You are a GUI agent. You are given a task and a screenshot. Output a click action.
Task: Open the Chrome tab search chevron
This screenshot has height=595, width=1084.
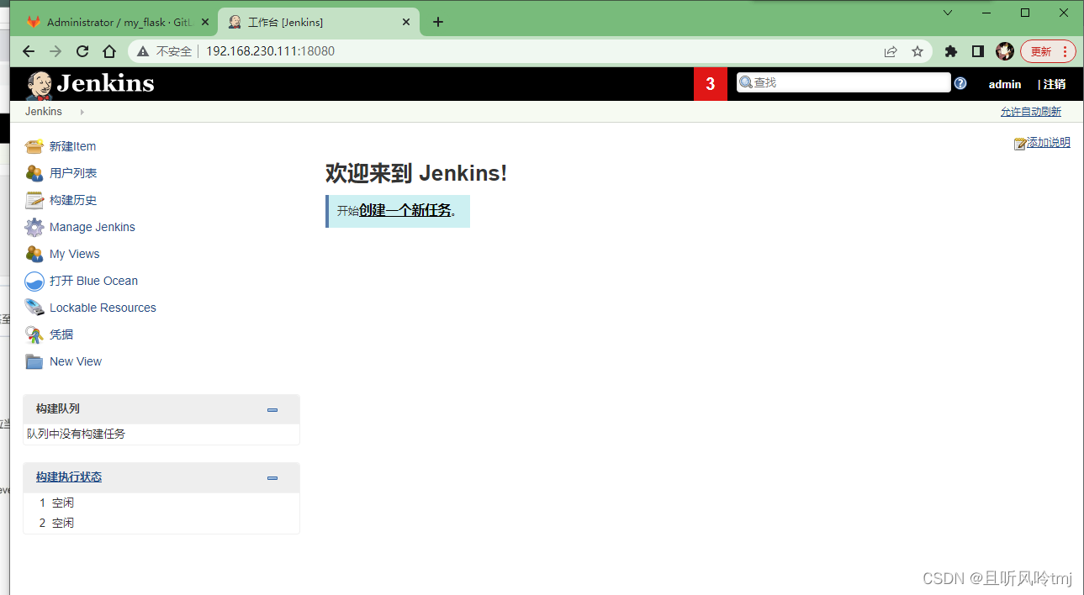948,13
